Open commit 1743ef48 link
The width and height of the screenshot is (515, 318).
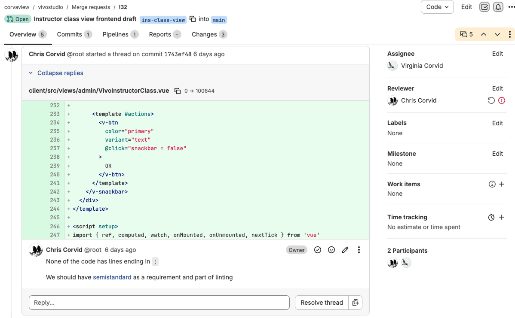pos(178,55)
